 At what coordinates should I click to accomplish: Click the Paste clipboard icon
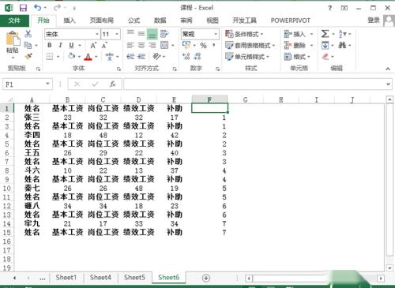coord(13,39)
